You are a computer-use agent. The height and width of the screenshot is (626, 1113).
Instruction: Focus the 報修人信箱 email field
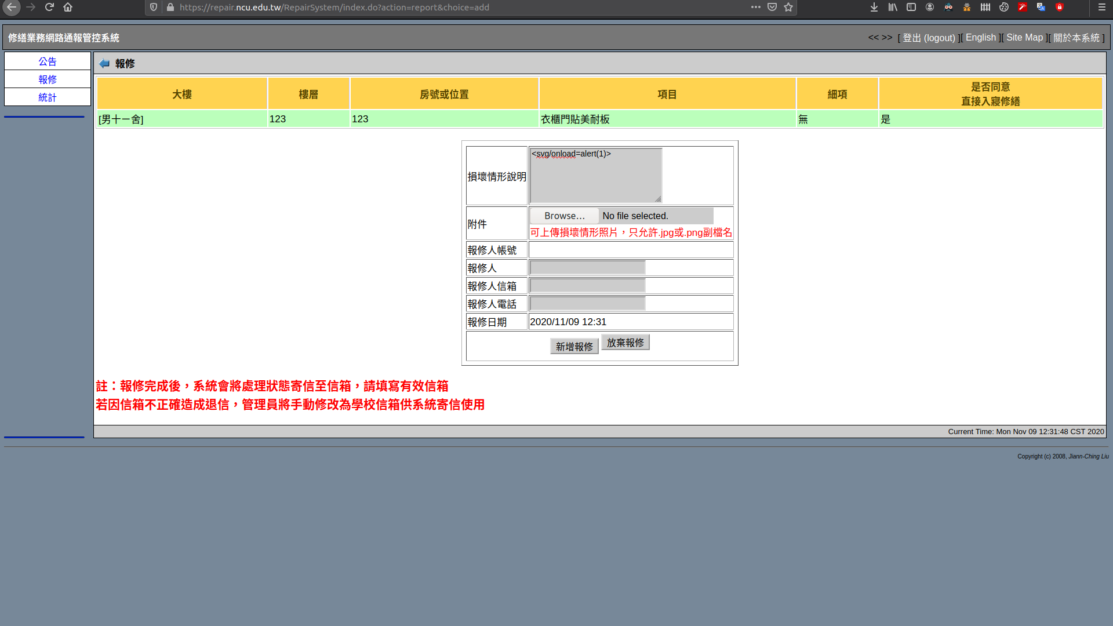pos(587,285)
